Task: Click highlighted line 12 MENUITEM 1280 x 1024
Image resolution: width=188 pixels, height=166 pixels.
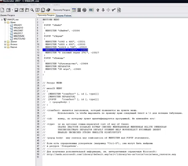Action: tap(65, 50)
